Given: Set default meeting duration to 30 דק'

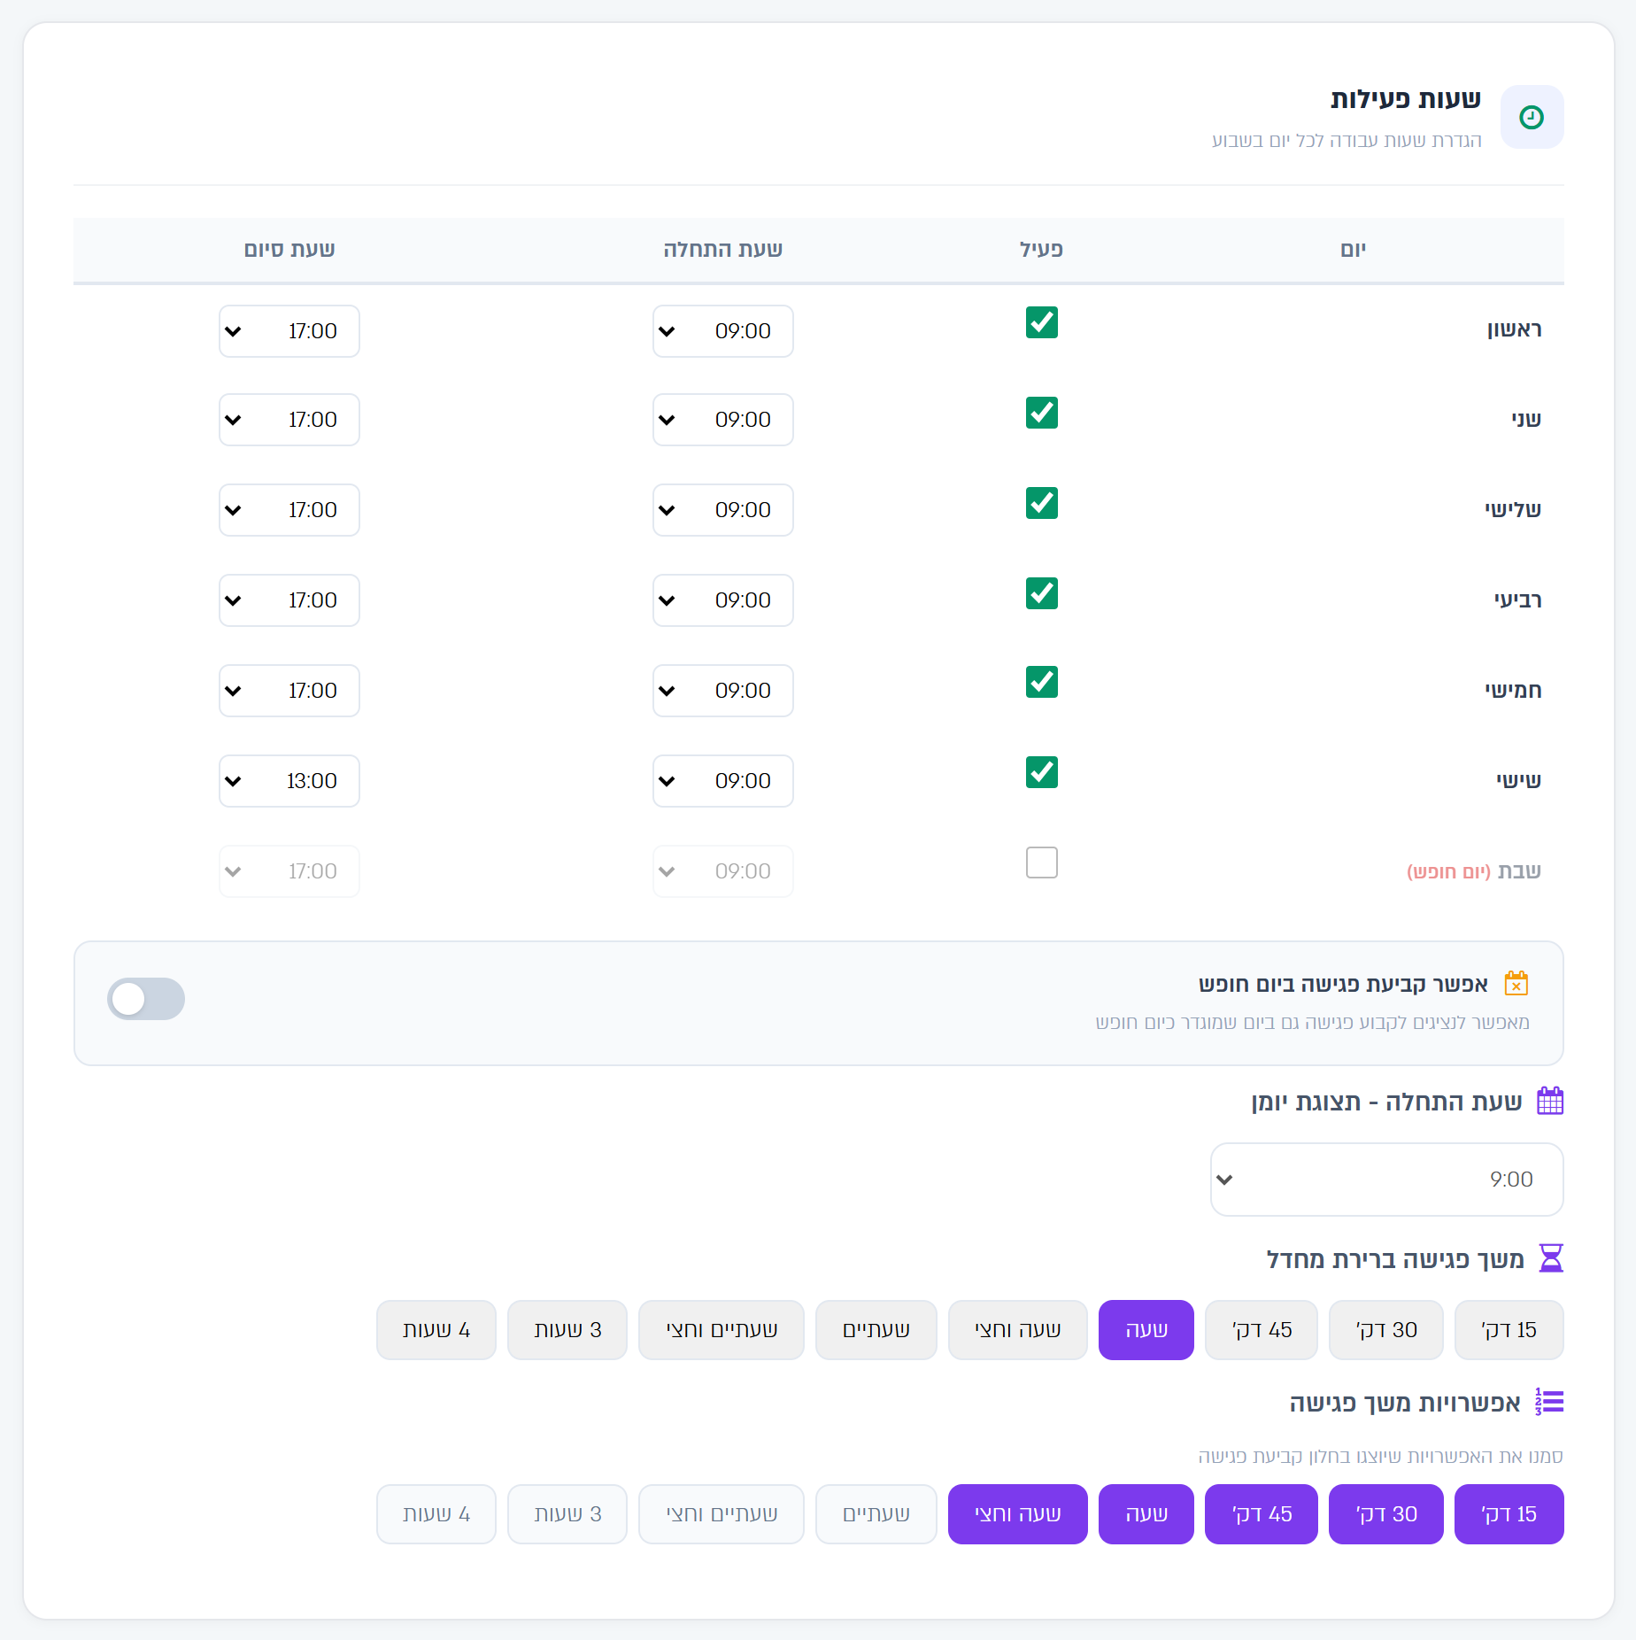Looking at the screenshot, I should tap(1386, 1330).
